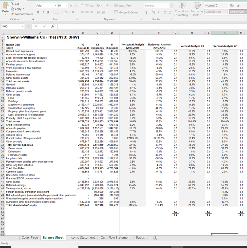
Task: Click into the formula bar
Action: pyautogui.click(x=152, y=26)
